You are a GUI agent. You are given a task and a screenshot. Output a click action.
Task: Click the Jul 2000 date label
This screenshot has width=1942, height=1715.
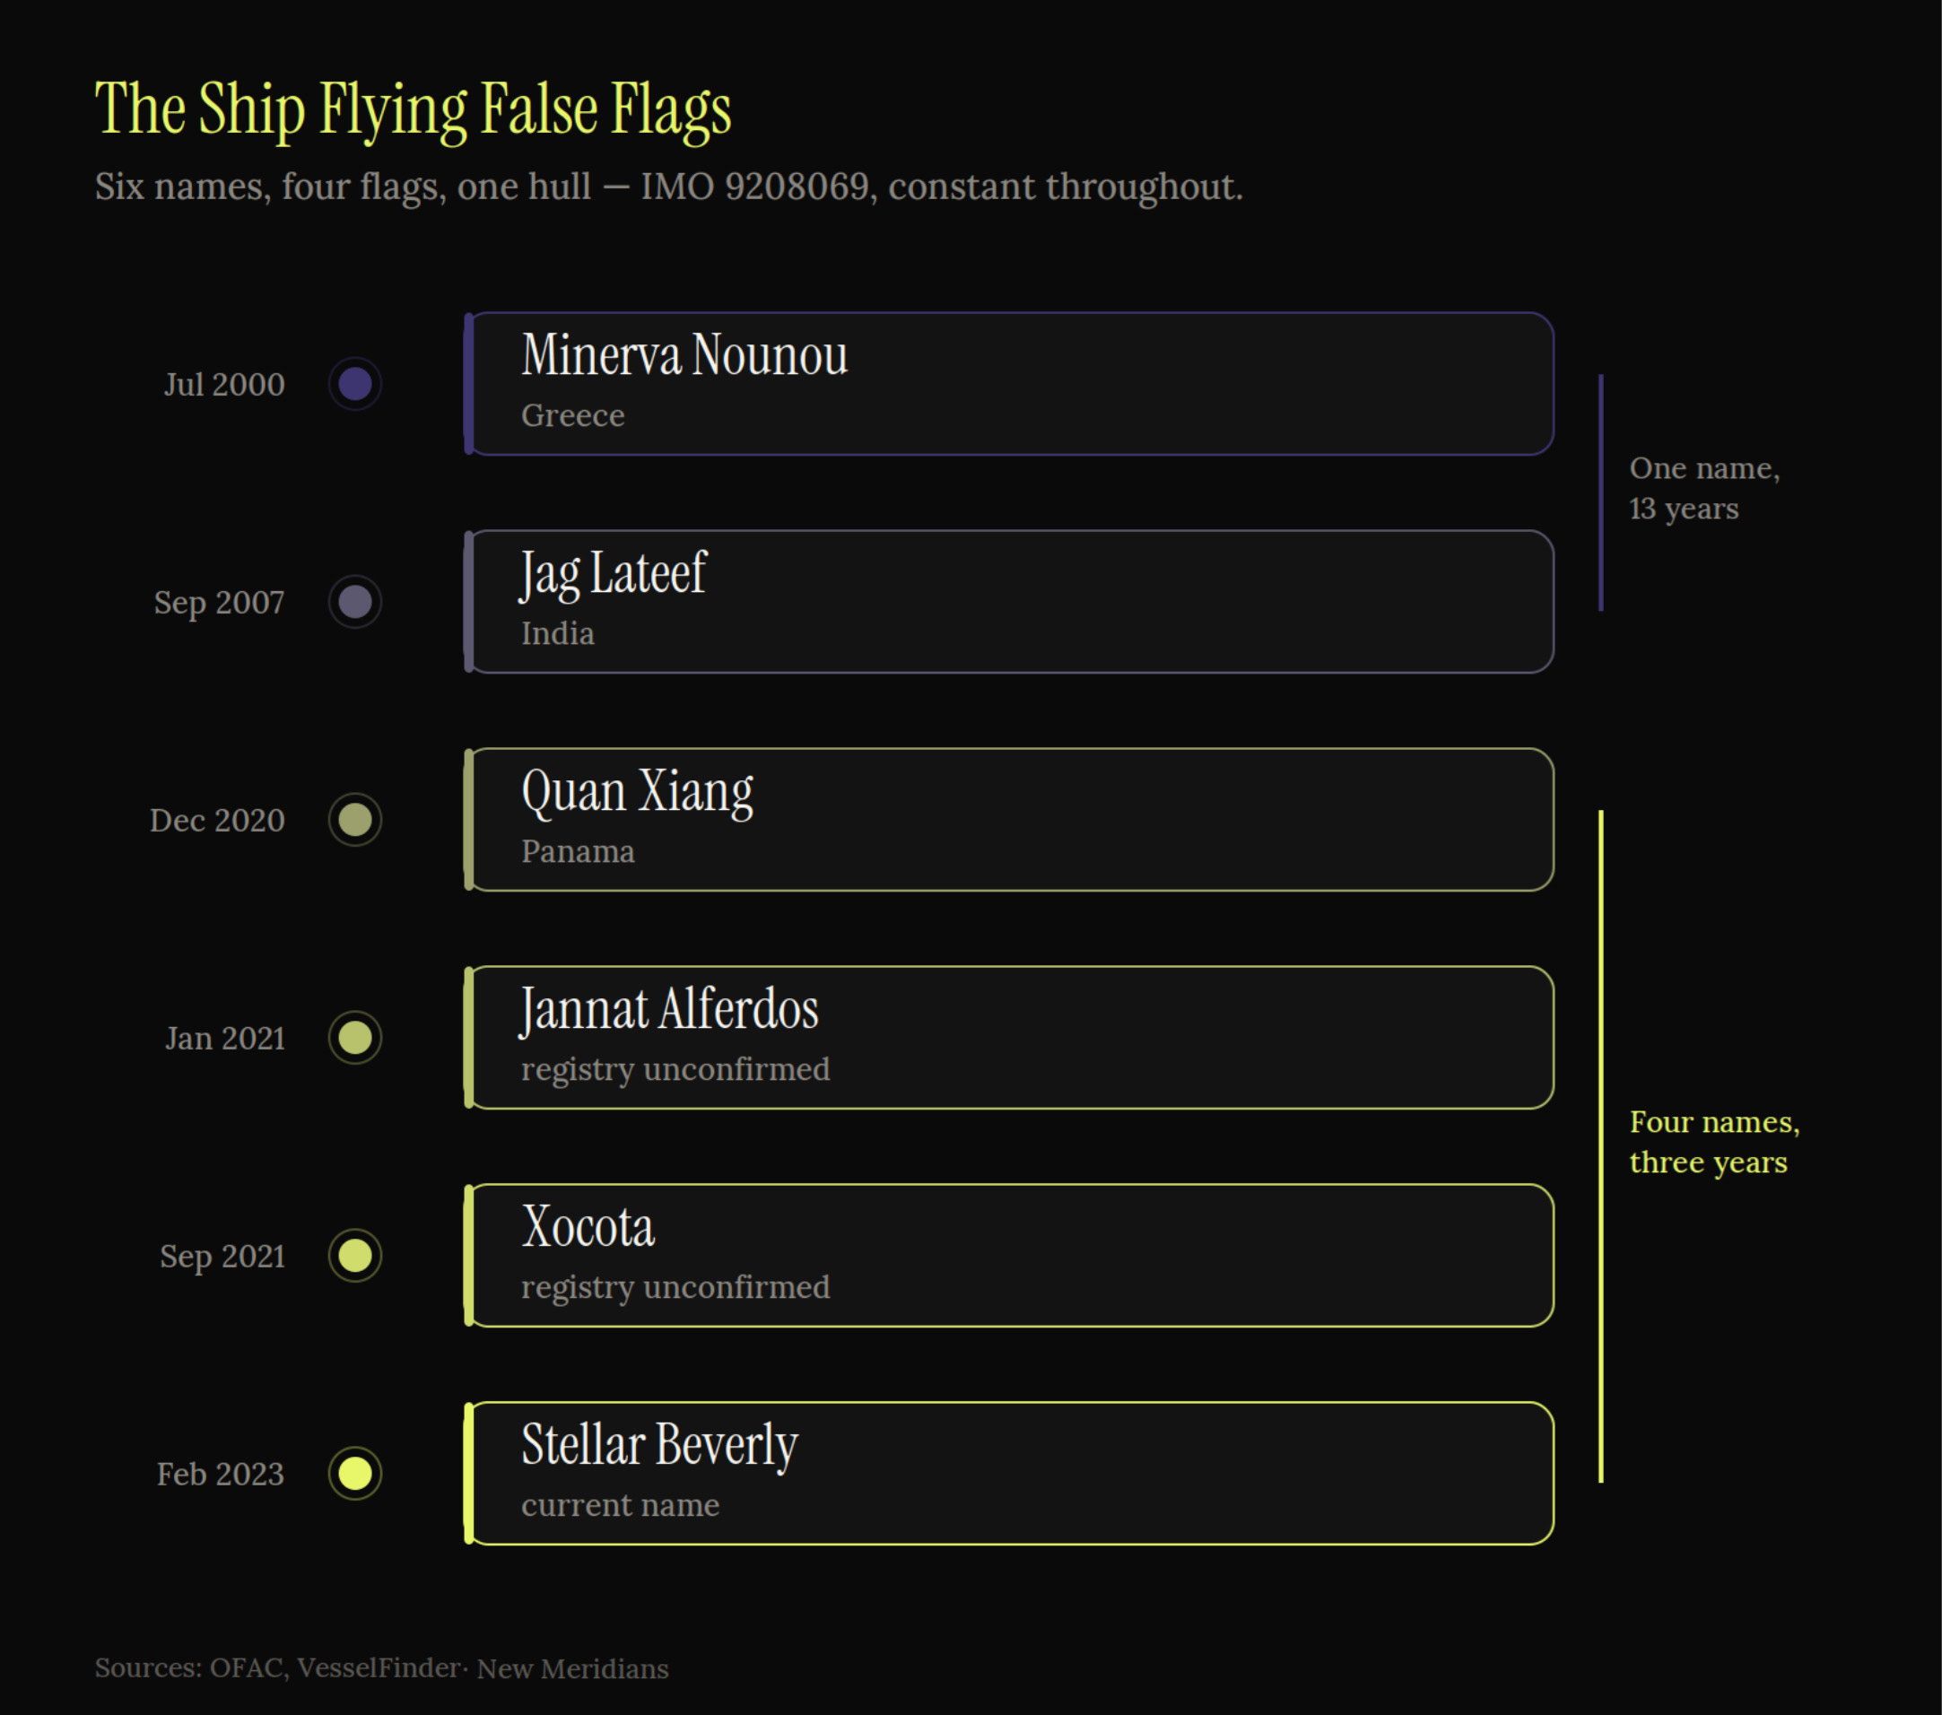[x=224, y=384]
